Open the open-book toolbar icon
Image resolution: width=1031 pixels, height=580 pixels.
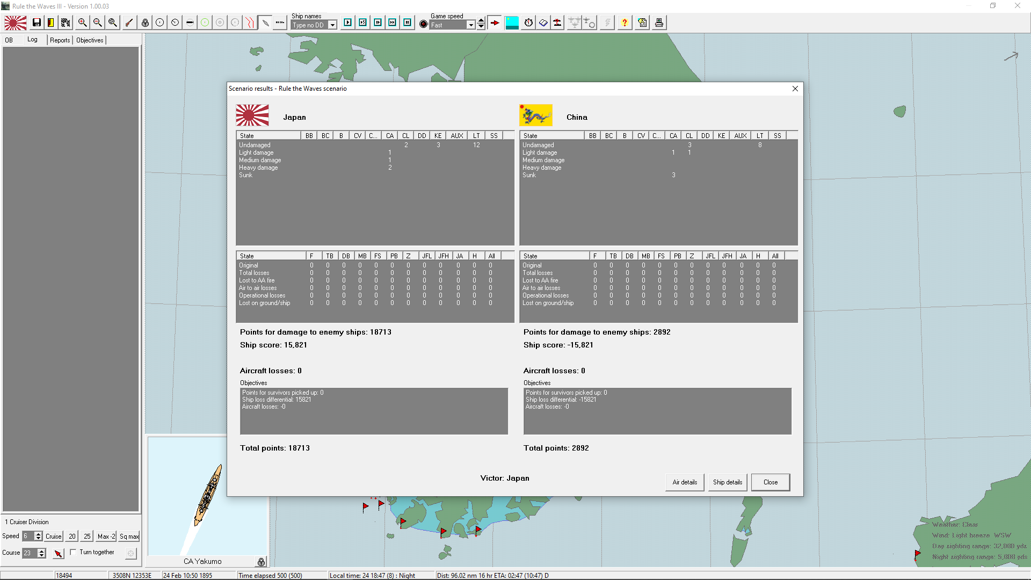click(x=543, y=23)
